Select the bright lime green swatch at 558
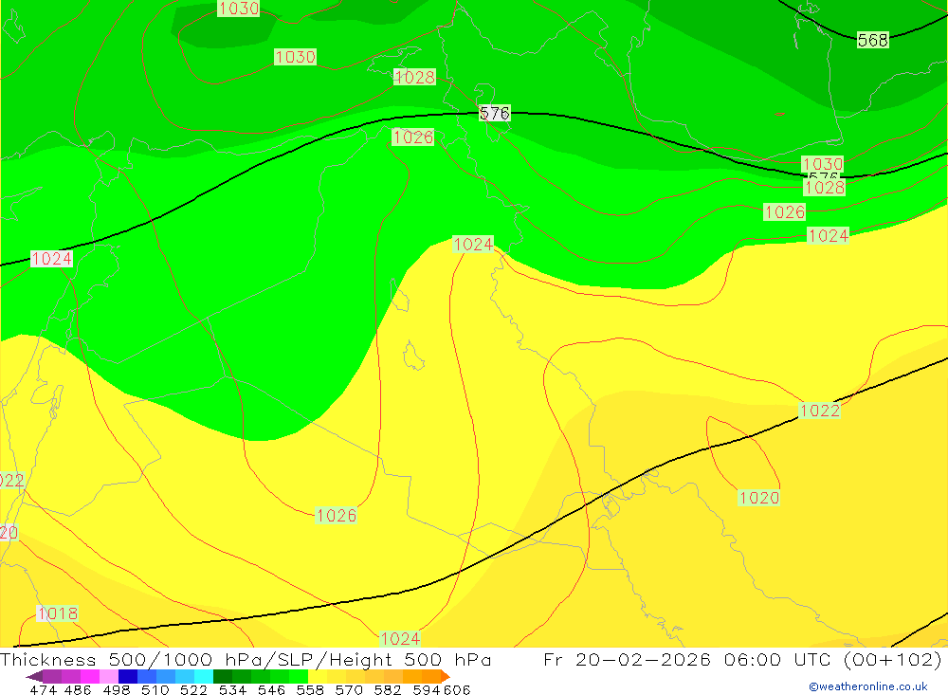 299,676
